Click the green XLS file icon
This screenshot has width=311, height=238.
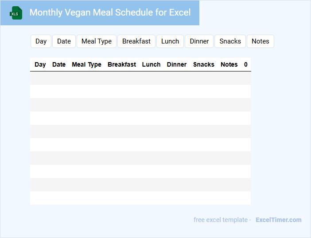click(16, 13)
